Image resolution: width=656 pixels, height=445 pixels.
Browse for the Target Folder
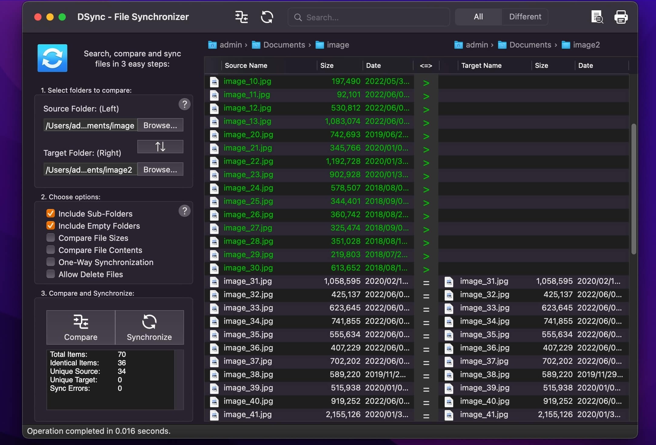click(x=160, y=169)
